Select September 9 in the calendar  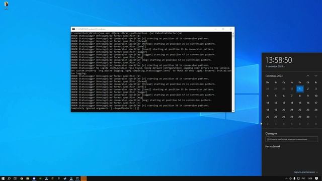tap(308, 96)
